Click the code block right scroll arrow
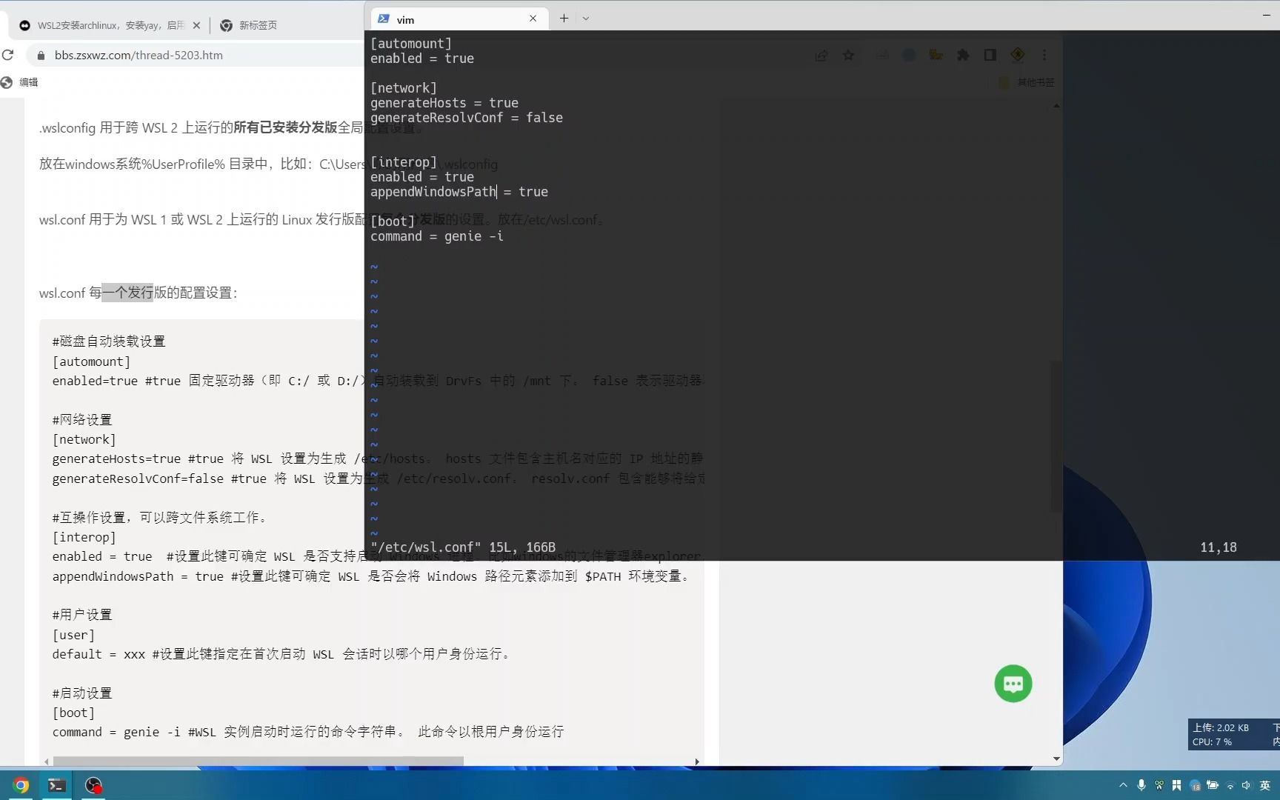1280x800 pixels. (x=696, y=761)
